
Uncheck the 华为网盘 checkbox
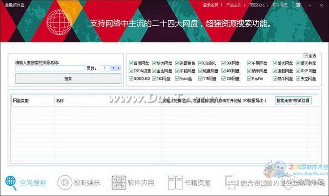click(x=154, y=63)
